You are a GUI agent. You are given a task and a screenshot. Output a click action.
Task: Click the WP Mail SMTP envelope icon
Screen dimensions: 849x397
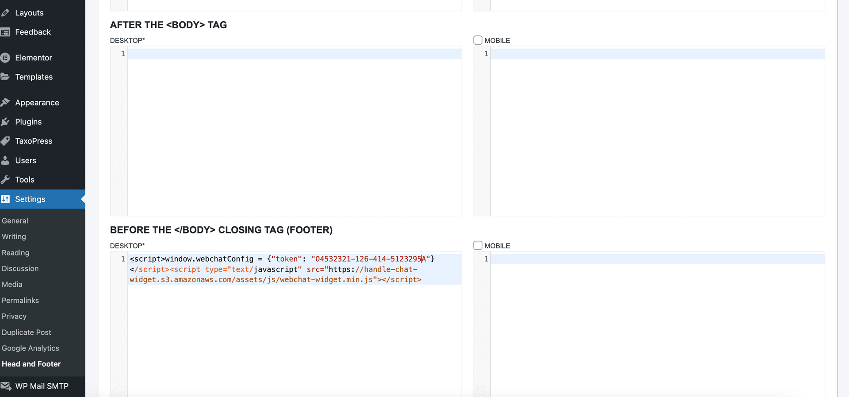(6, 386)
